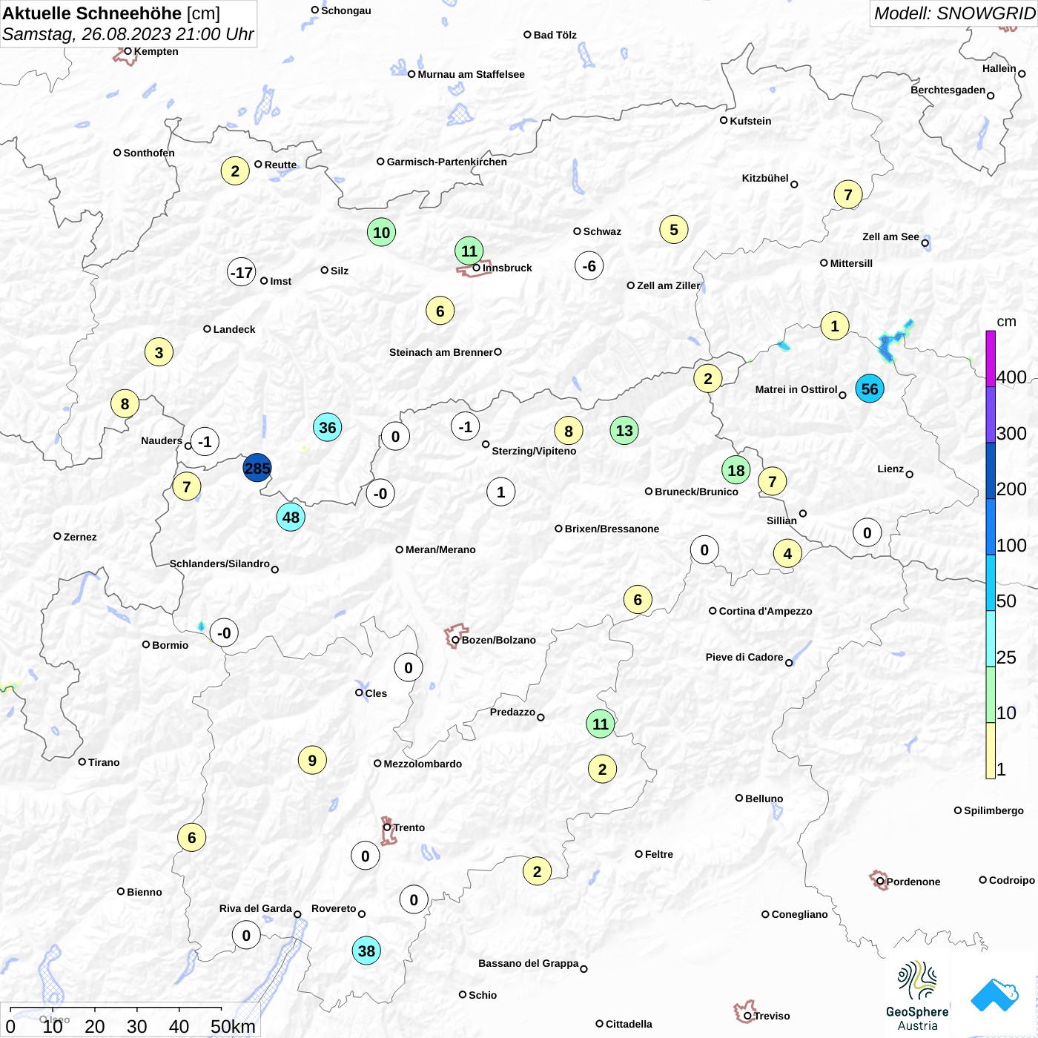Viewport: 1038px width, 1038px height.
Task: Select the 0 marker south of Bozen
Action: point(409,667)
